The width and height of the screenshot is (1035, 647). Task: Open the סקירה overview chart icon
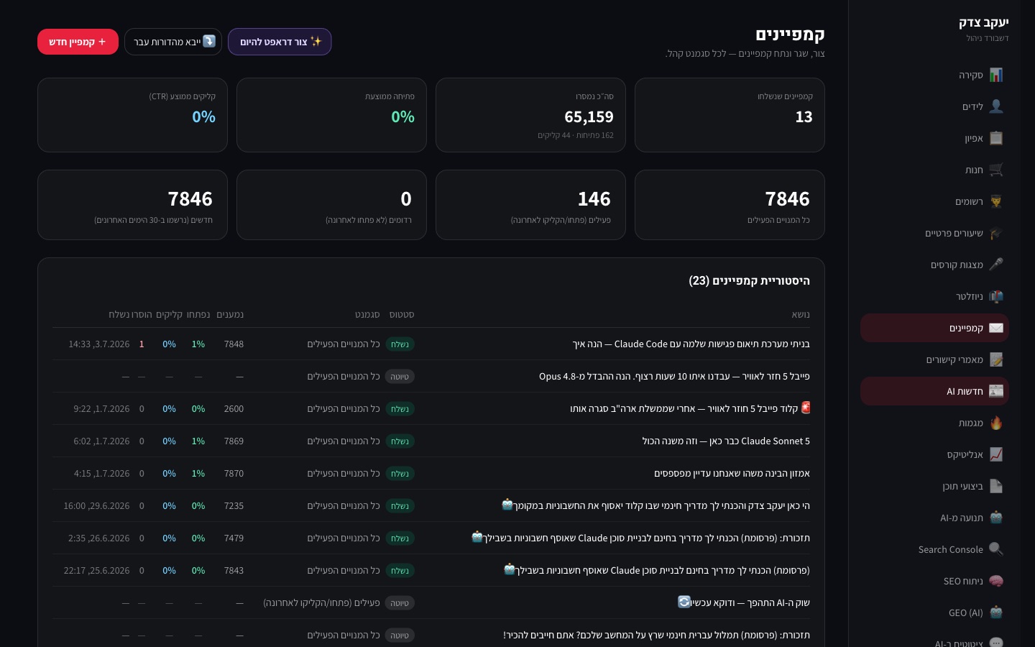click(x=995, y=75)
